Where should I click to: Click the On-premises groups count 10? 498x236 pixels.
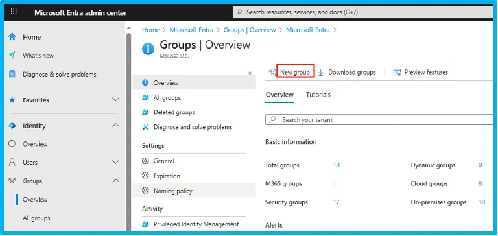pos(482,202)
